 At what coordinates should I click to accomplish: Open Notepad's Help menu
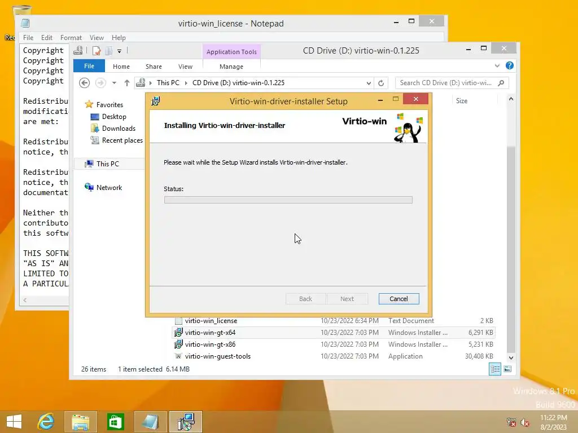[x=119, y=38]
